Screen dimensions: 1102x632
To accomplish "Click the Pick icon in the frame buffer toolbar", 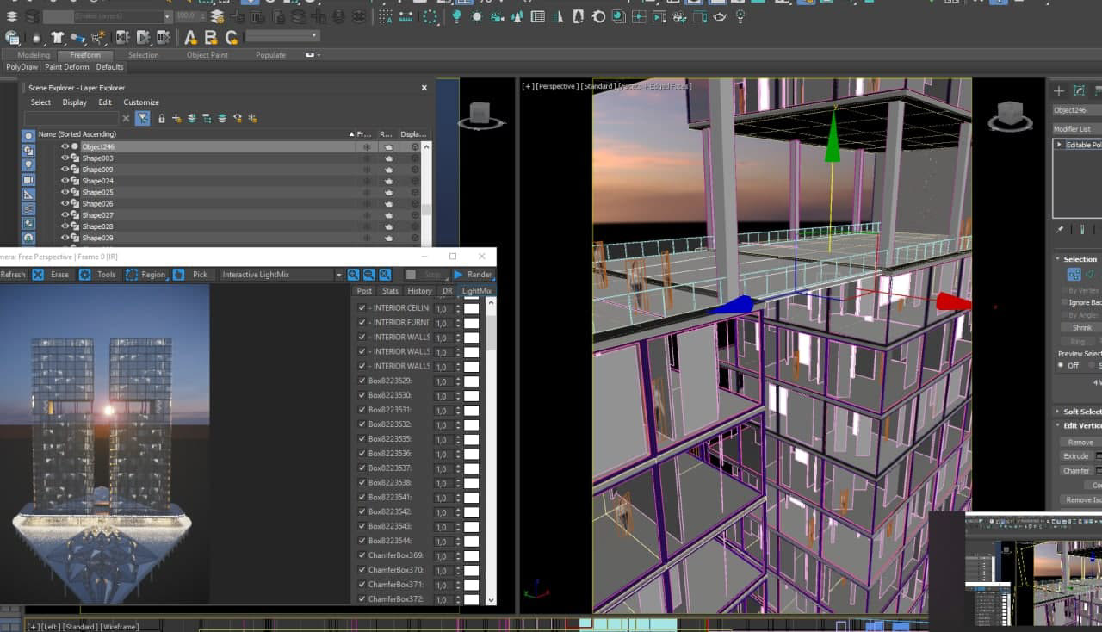I will 177,275.
